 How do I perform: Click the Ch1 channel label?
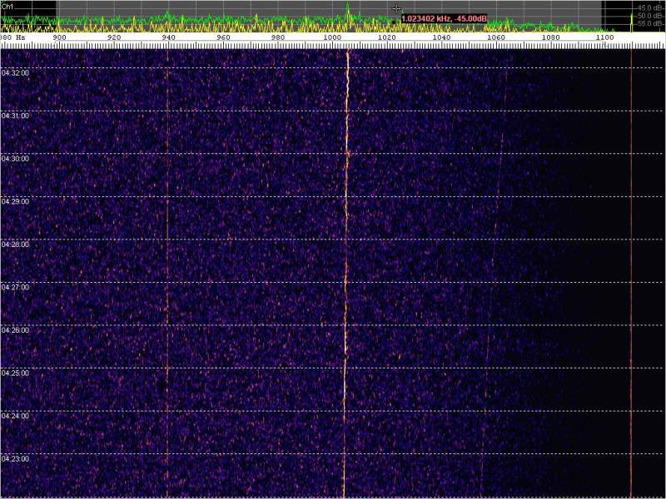pos(7,6)
